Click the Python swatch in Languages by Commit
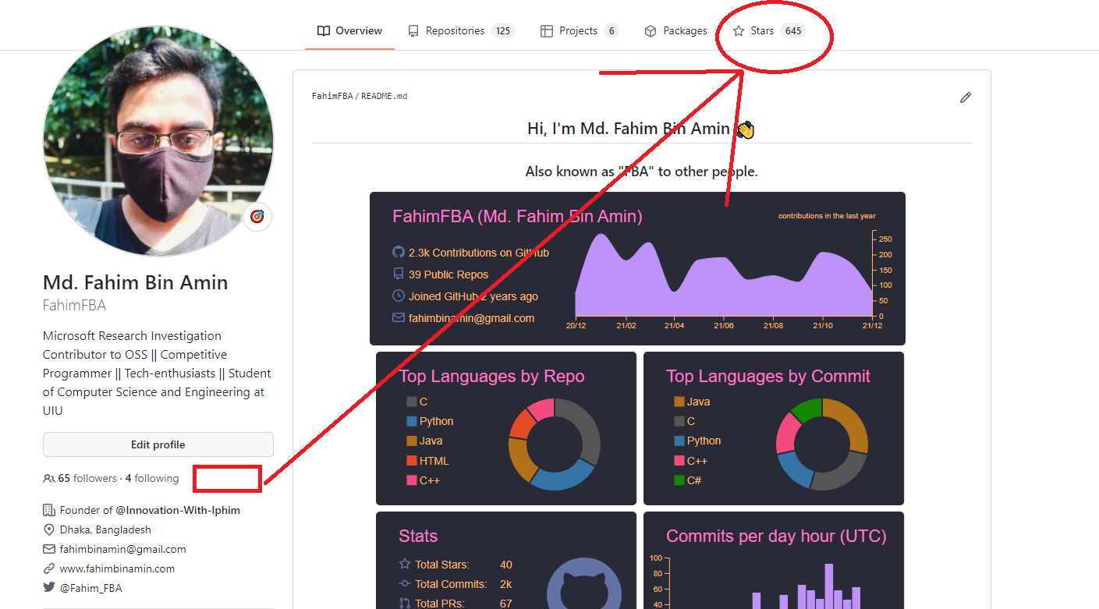The height and width of the screenshot is (609, 1099). 679,441
